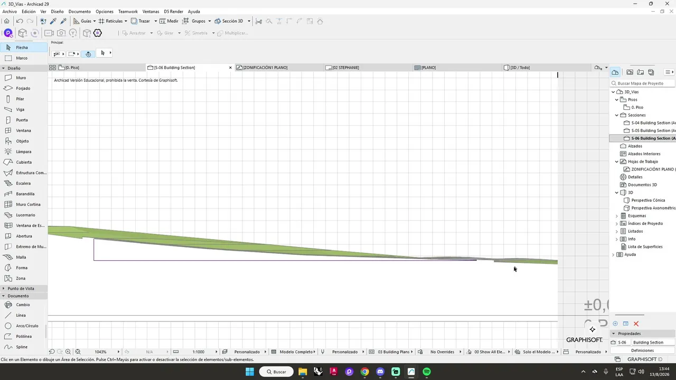Open the Modelo Completo structure display dropdown
The height and width of the screenshot is (380, 676).
pyautogui.click(x=314, y=351)
